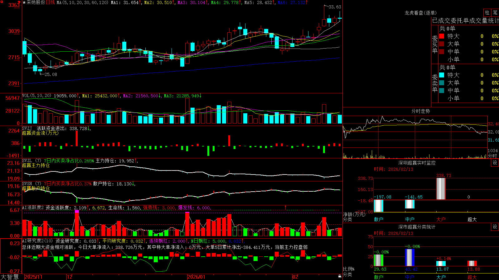Click the 02 month marker on timeline
Screen dimensions: 499x280
tap(295, 277)
